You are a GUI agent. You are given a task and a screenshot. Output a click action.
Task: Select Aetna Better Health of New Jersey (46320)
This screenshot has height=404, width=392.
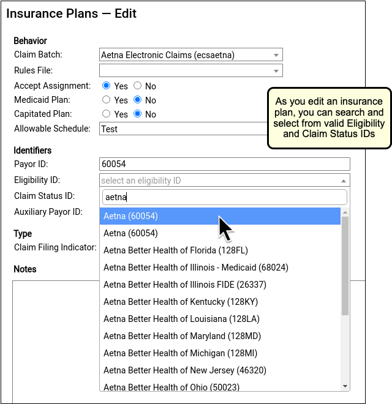220,370
